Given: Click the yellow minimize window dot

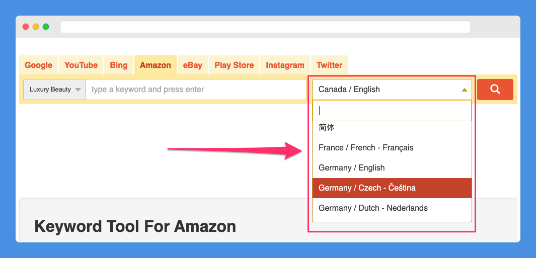Looking at the screenshot, I should coord(36,27).
